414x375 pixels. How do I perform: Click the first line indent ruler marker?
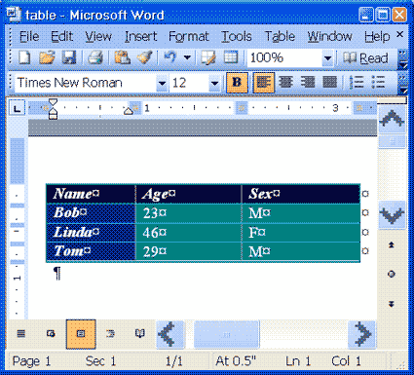53,103
